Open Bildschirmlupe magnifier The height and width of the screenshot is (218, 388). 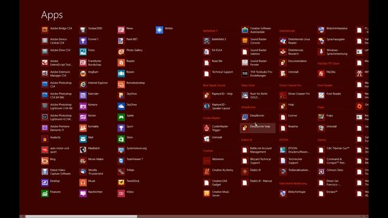[x=293, y=193]
